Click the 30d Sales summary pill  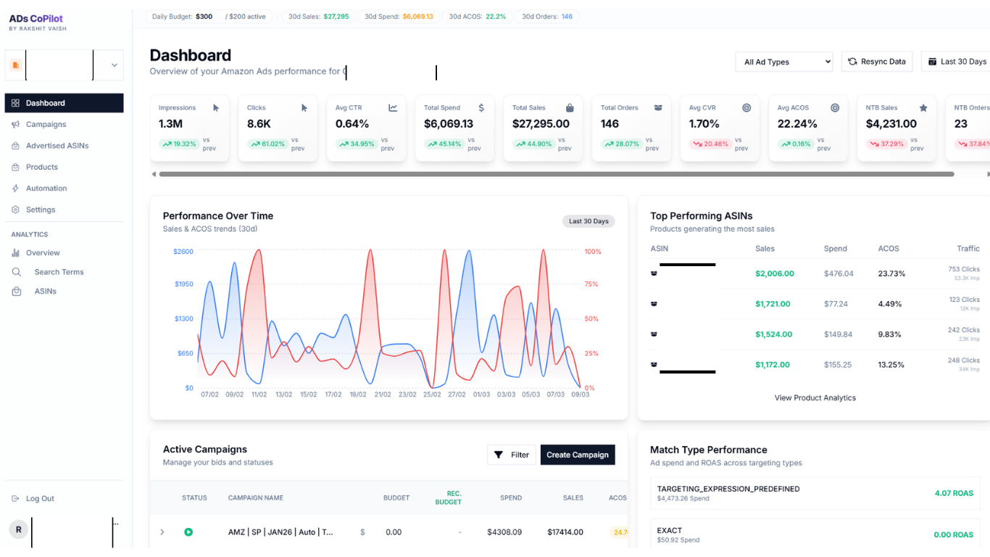point(318,16)
